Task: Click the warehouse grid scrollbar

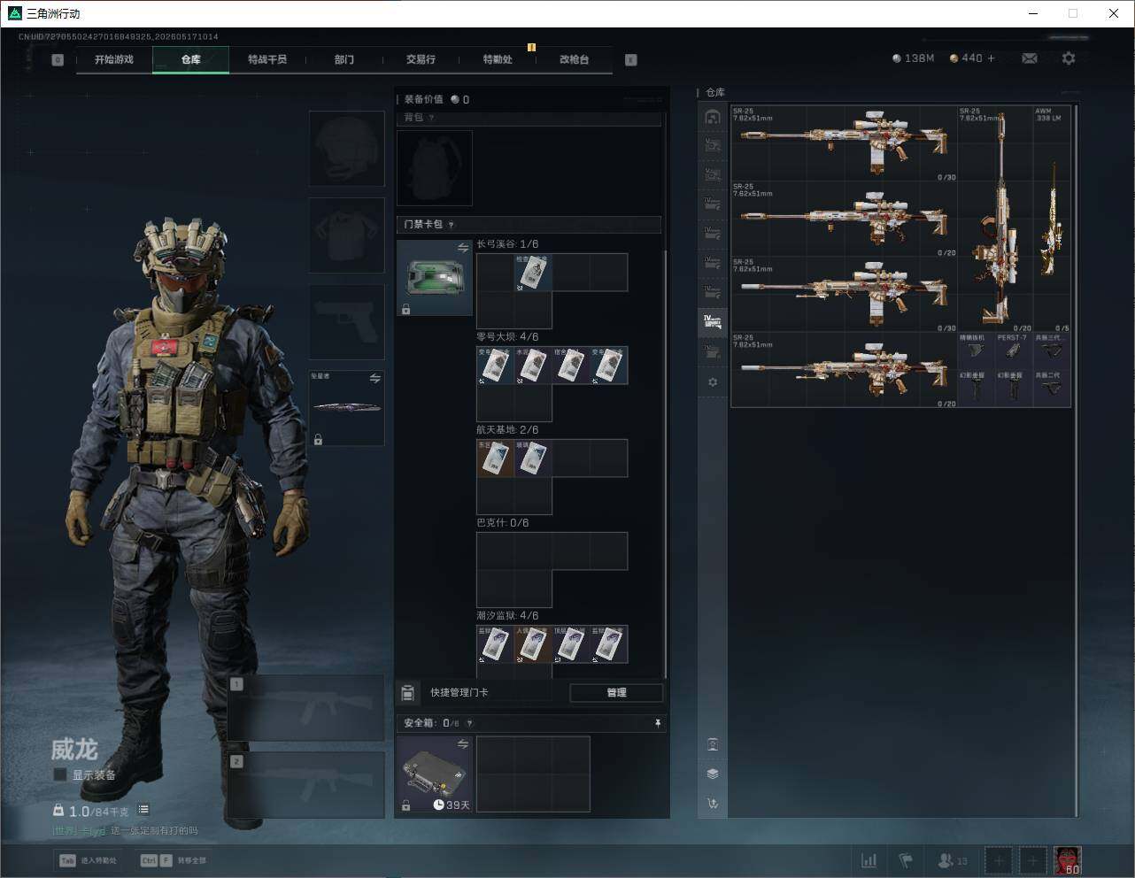Action: click(x=1077, y=460)
